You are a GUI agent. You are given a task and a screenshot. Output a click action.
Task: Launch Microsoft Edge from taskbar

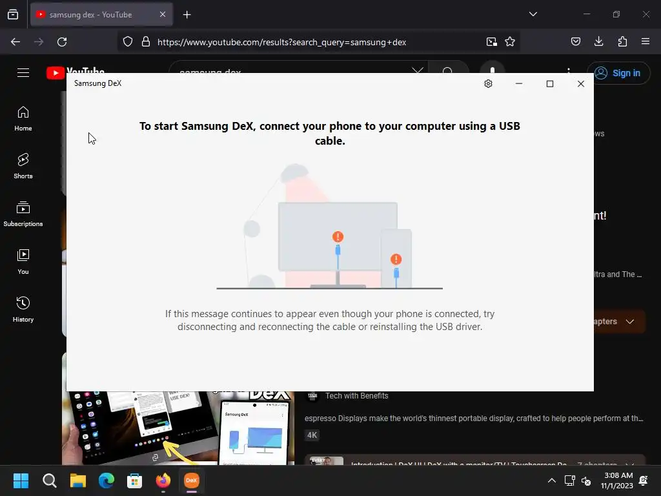click(107, 480)
